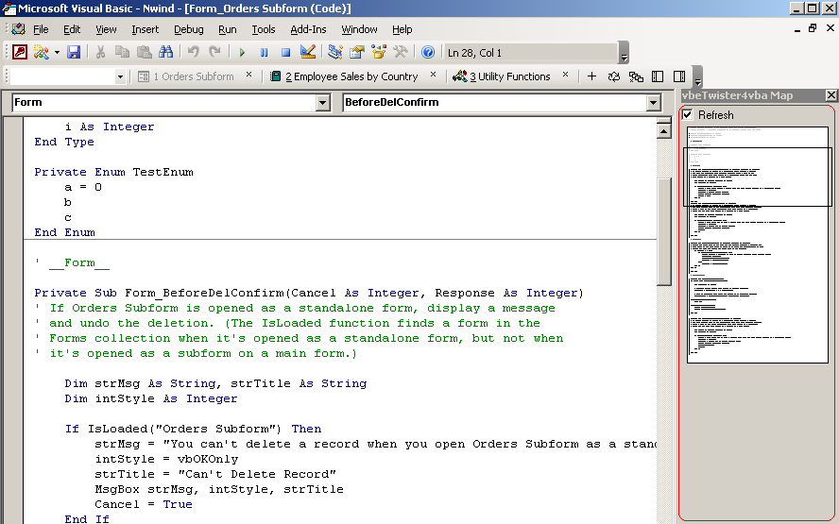Click the vertical scrollbar thumb in the code window

(664, 231)
